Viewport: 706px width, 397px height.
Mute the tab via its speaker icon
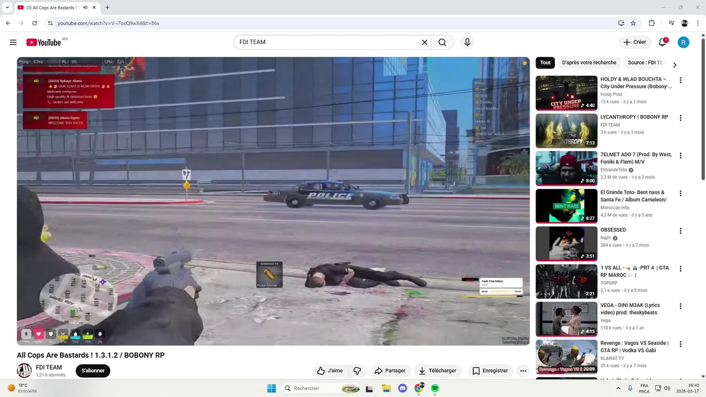(x=85, y=8)
